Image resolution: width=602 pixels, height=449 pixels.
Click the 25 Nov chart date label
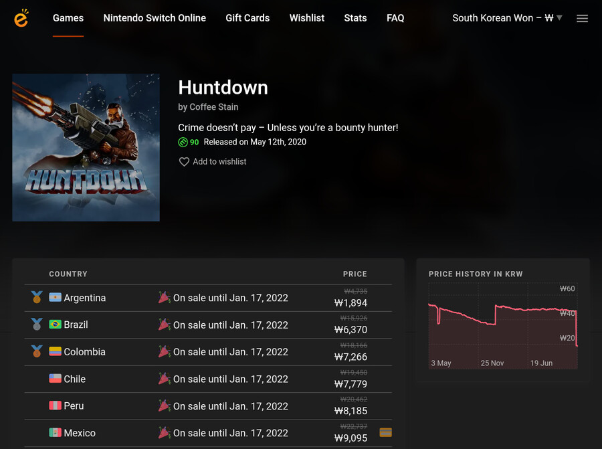(x=492, y=363)
